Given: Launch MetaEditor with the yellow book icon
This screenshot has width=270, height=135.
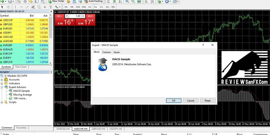Looking at the screenshot, I should click(x=69, y=1).
